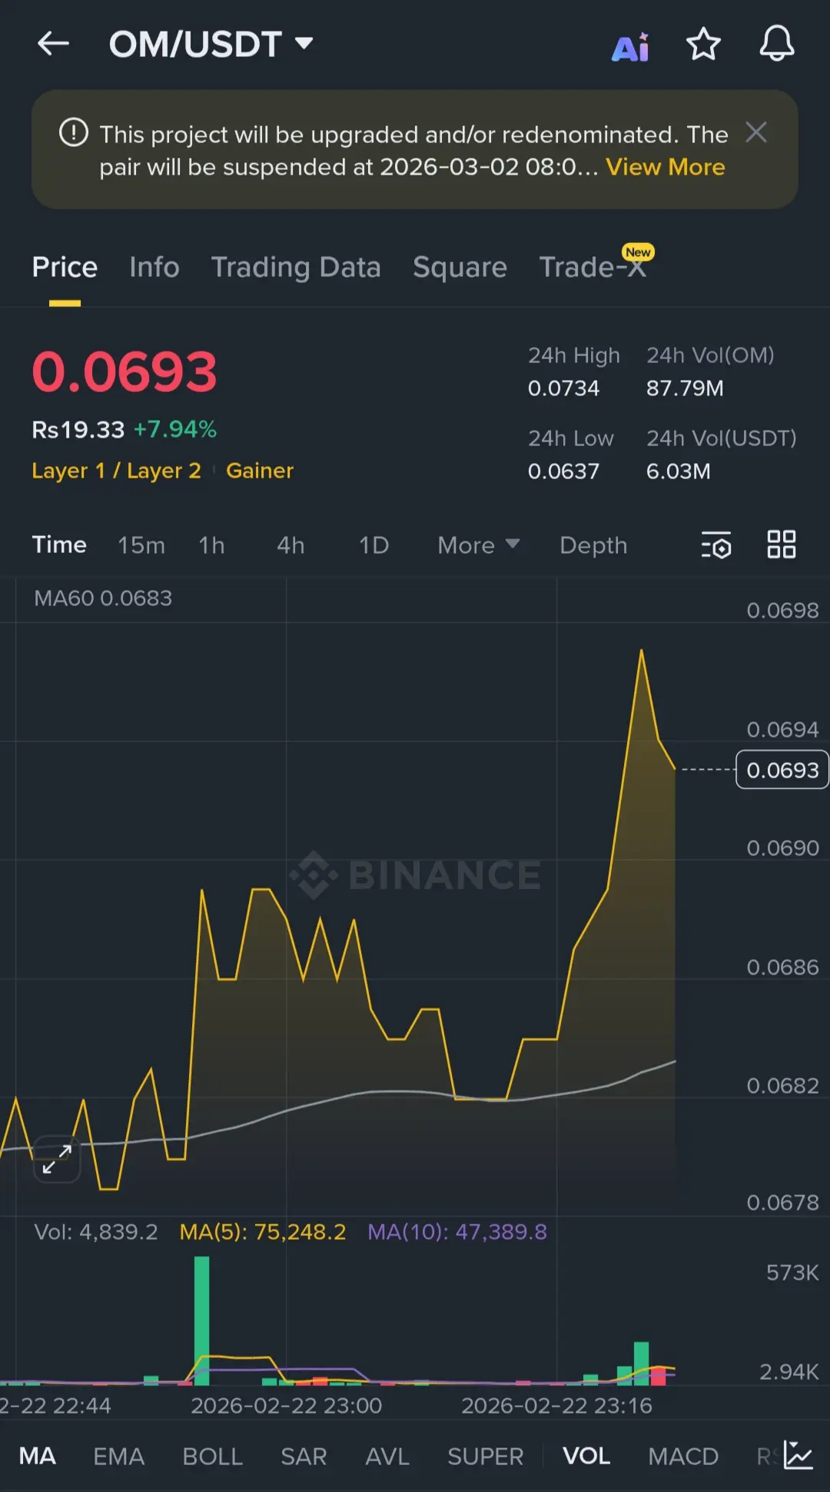Tap the 0.0698 price axis label
Screen dimensions: 830x1492
(x=782, y=611)
